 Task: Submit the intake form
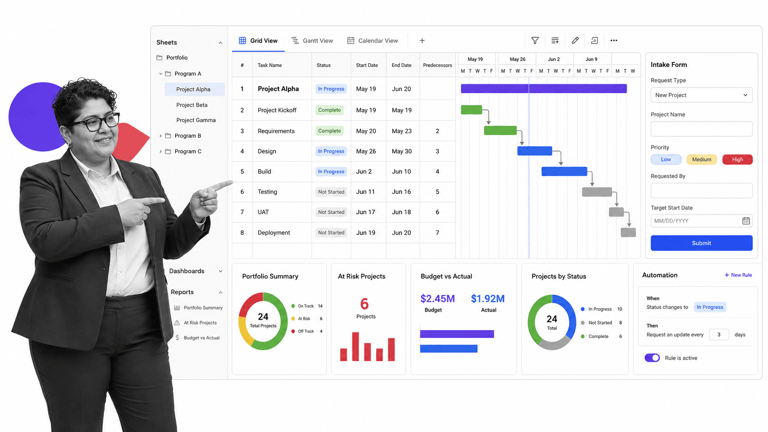[x=701, y=243]
